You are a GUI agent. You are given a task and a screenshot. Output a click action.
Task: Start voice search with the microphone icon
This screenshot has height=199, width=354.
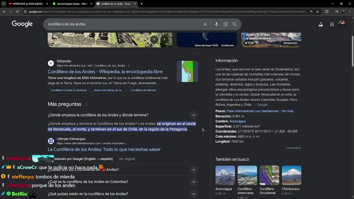click(x=217, y=24)
